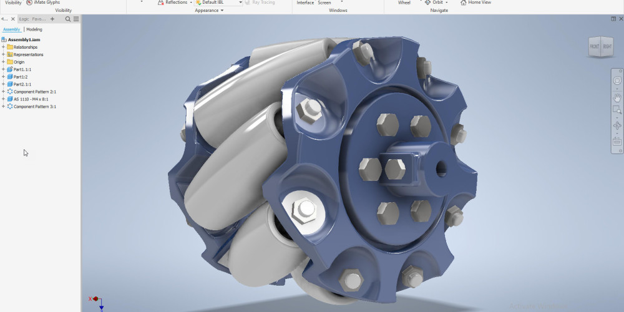Expand the Part1:2 node

tap(3, 77)
